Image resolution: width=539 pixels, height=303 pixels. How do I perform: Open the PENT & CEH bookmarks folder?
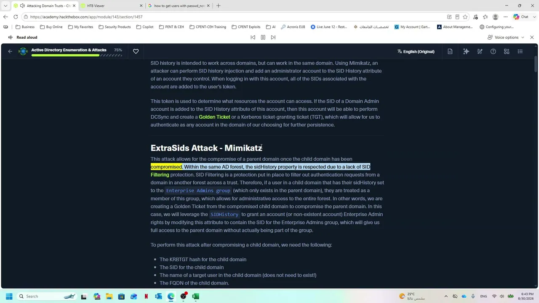point(171,27)
